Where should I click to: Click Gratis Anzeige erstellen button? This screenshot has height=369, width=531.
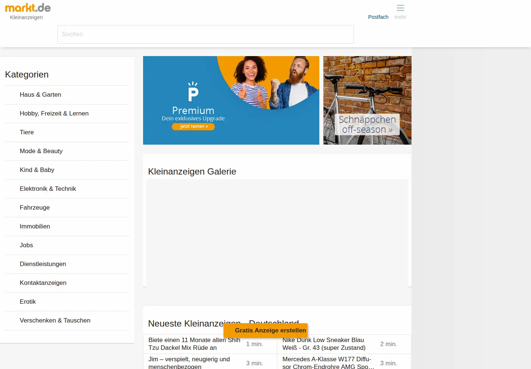click(265, 331)
